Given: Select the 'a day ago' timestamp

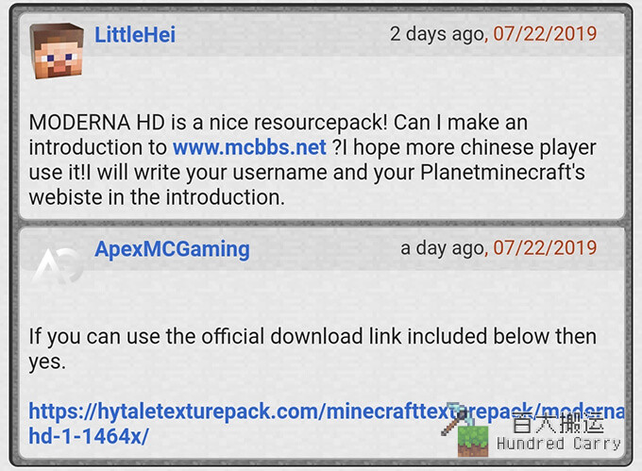Looking at the screenshot, I should tap(442, 248).
